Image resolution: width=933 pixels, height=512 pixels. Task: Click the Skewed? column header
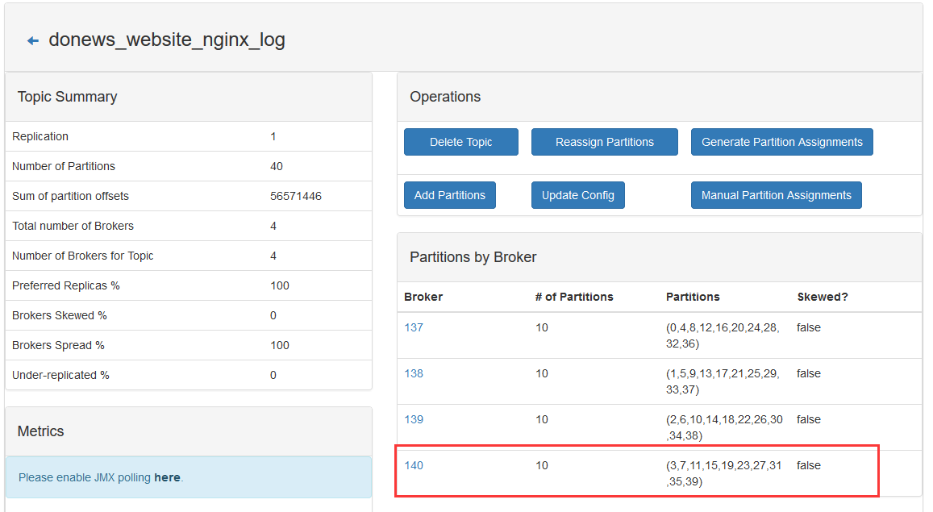(823, 297)
